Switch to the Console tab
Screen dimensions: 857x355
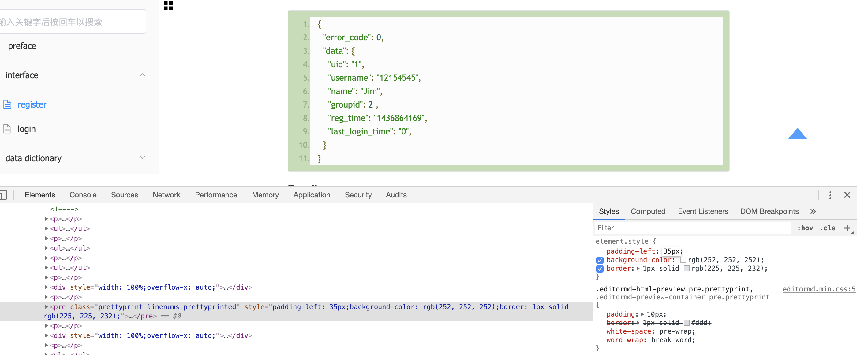[x=83, y=195]
